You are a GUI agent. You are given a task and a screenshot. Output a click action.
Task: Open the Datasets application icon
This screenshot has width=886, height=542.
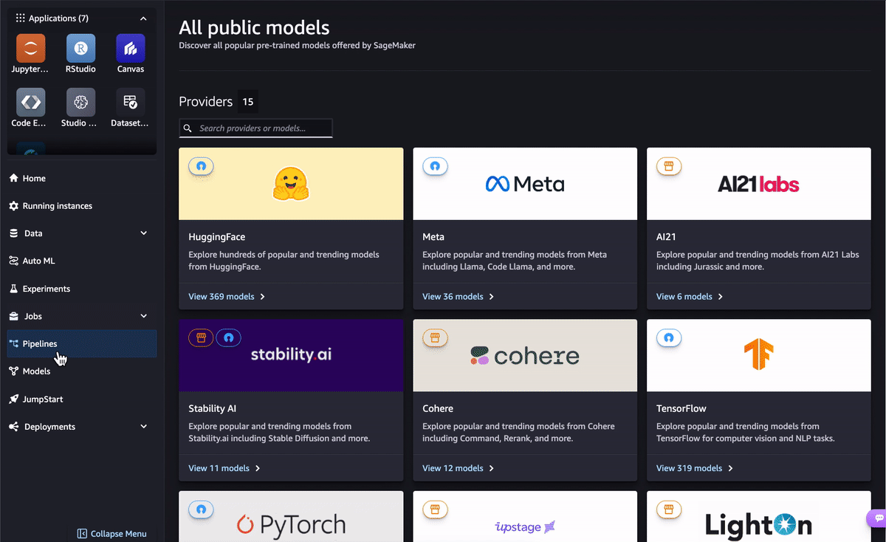[x=130, y=103]
